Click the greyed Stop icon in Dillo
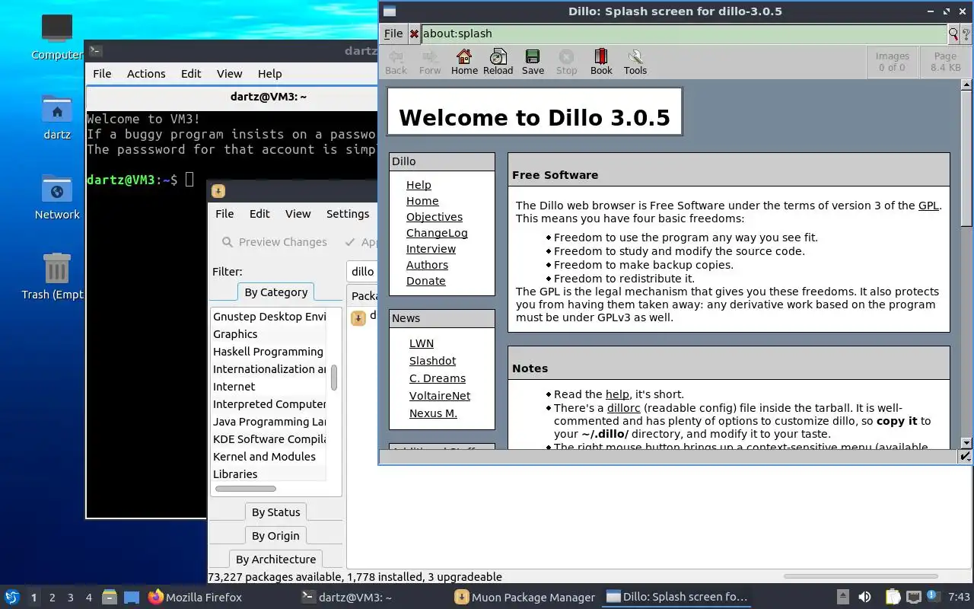The image size is (974, 609). [566, 62]
